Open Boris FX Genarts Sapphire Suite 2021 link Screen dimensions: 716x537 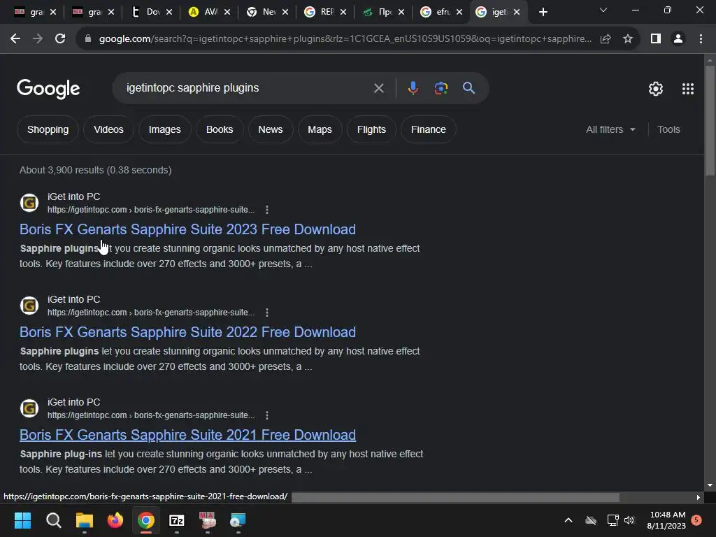[187, 435]
